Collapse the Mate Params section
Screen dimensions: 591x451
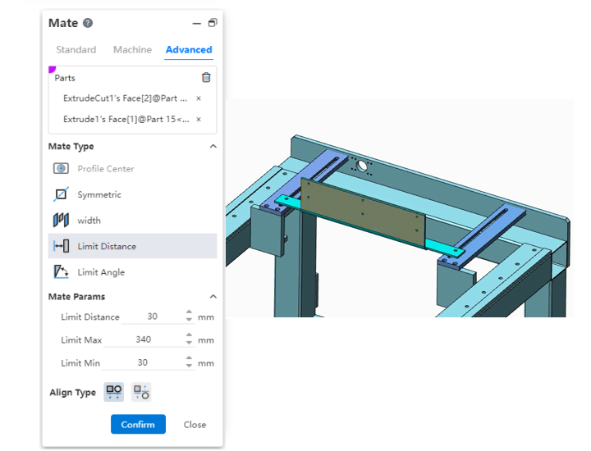[x=213, y=296]
